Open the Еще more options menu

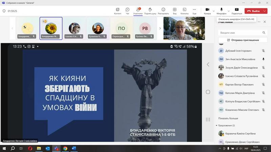[x=194, y=11]
